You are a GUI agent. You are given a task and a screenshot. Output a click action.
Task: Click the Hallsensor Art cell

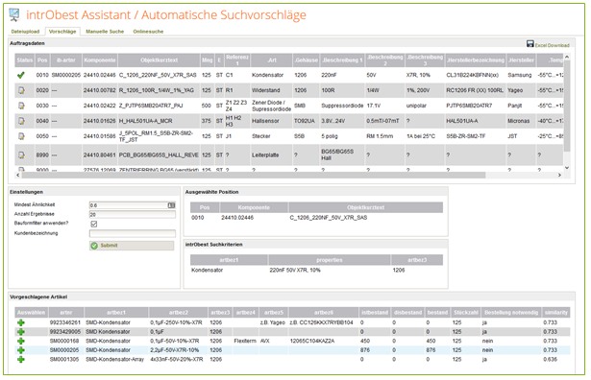(x=265, y=121)
